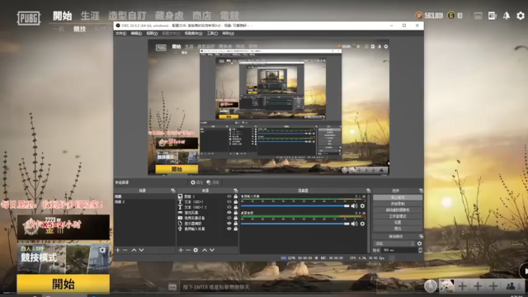Click the PUBG keyboard-style icon next to currency

(478, 16)
